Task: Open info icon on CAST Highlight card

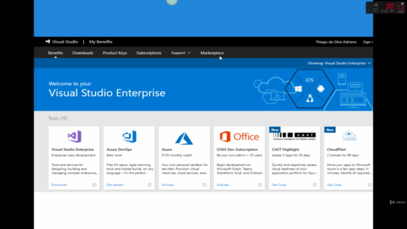Action: pyautogui.click(x=315, y=184)
